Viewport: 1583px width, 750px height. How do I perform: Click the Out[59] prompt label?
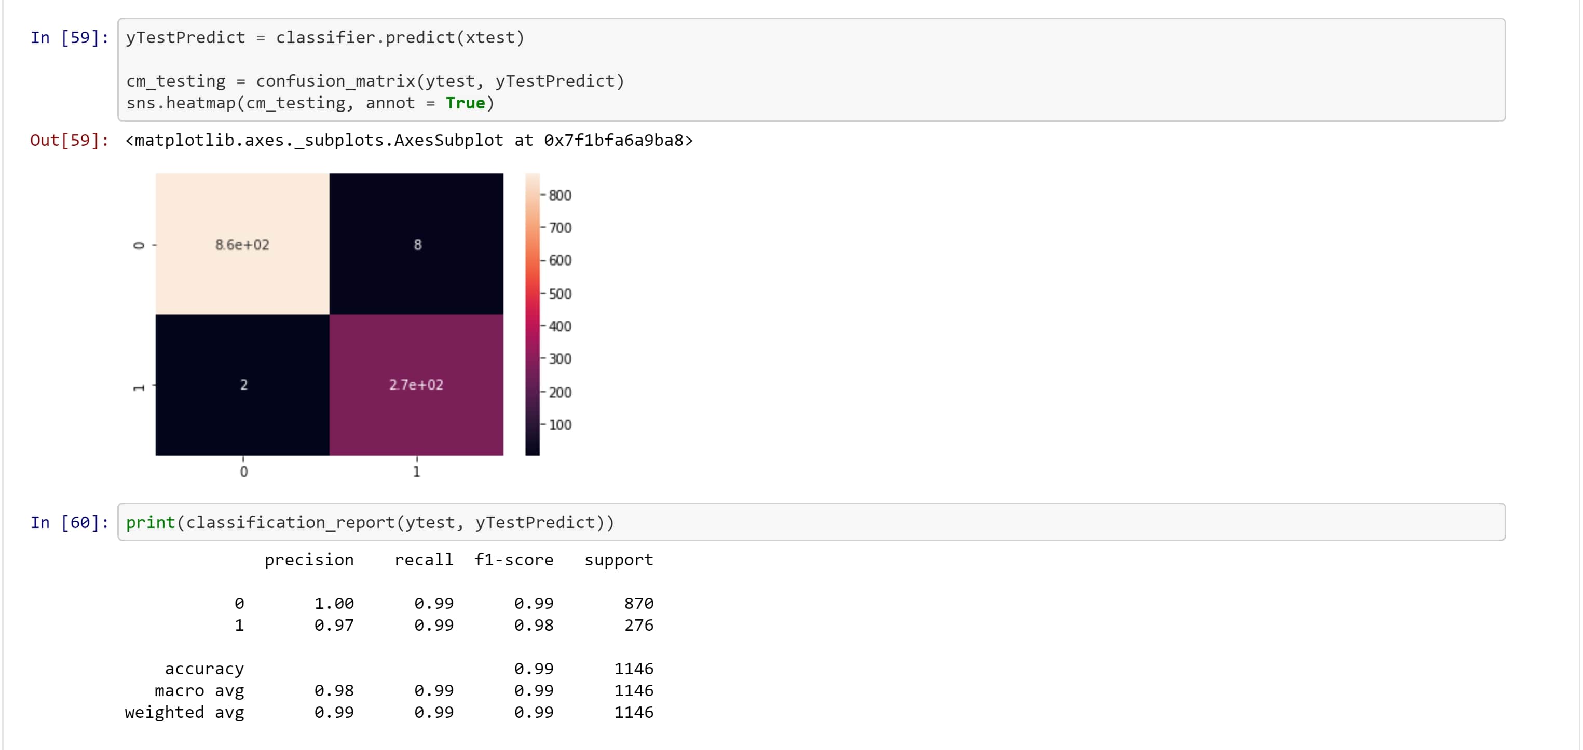(x=70, y=140)
